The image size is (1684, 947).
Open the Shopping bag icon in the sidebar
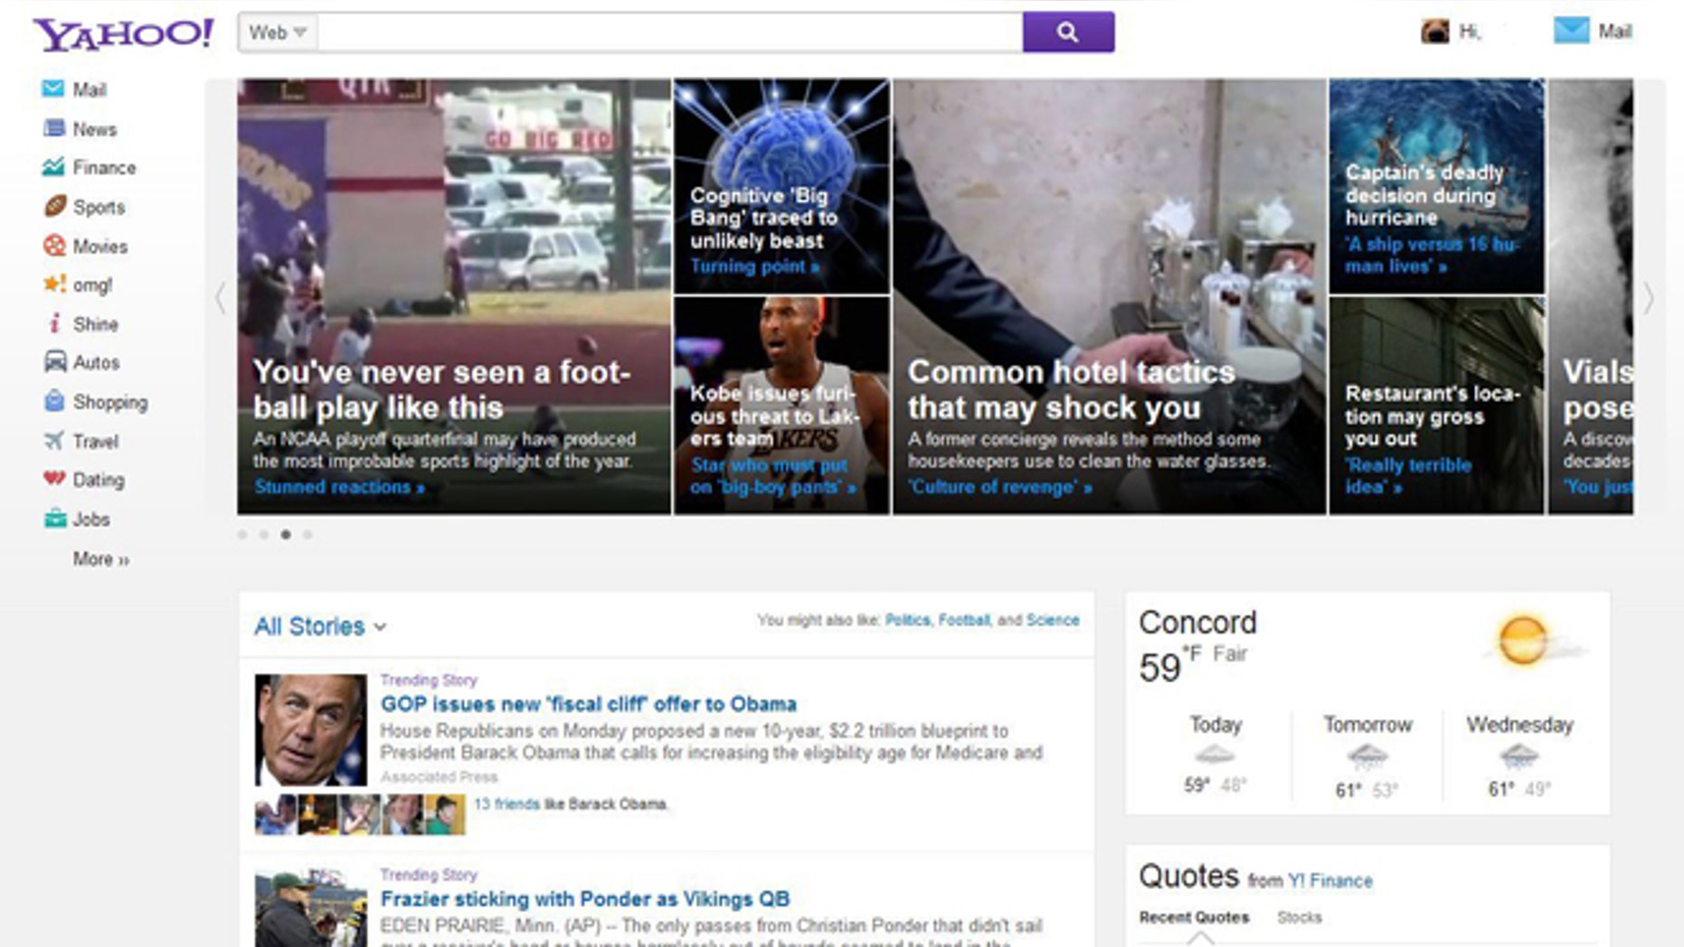(54, 401)
